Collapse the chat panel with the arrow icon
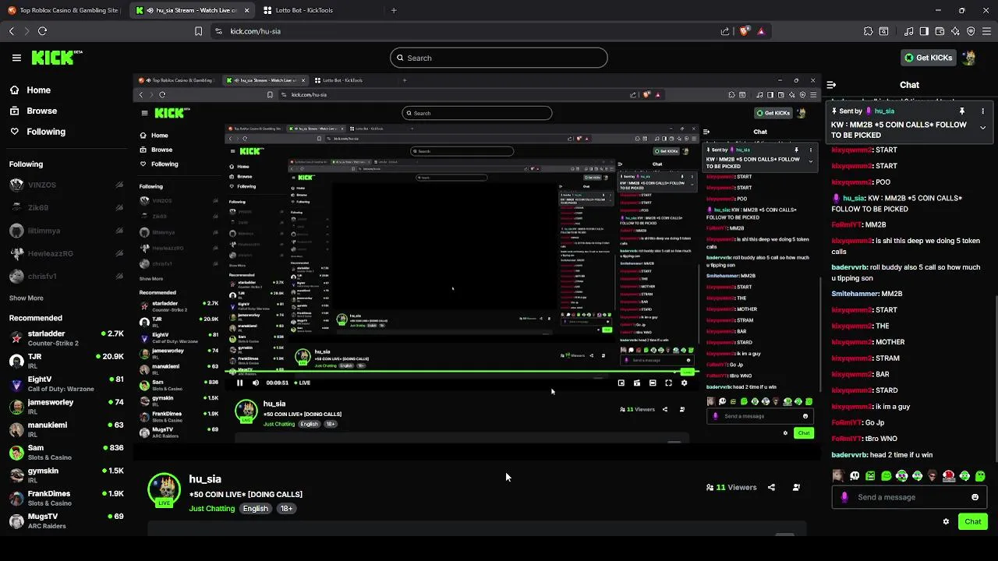 tap(831, 85)
